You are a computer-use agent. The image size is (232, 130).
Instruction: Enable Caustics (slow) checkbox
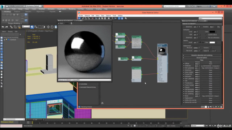pos(207,35)
